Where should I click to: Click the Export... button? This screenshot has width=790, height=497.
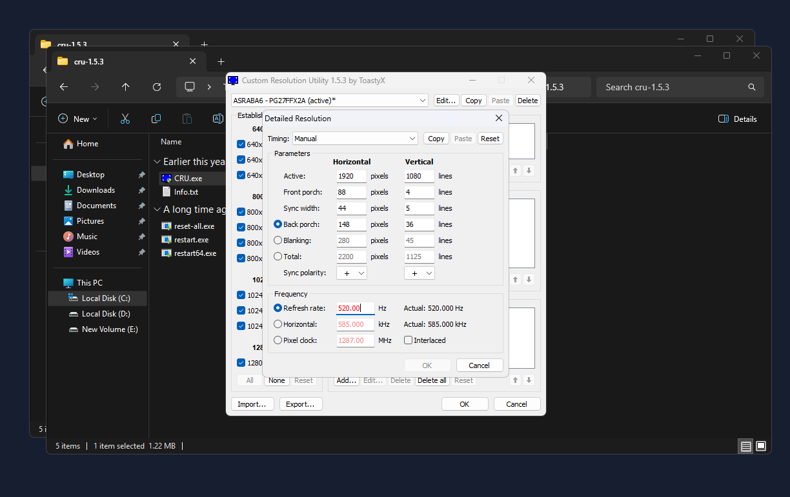301,404
